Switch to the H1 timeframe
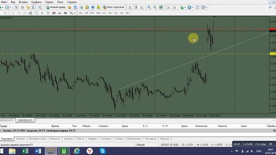Image resolution: width=276 pixels, height=155 pixels. (104, 13)
